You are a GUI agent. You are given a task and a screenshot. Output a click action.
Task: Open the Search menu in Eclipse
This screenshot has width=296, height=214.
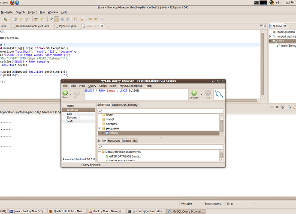[20, 12]
